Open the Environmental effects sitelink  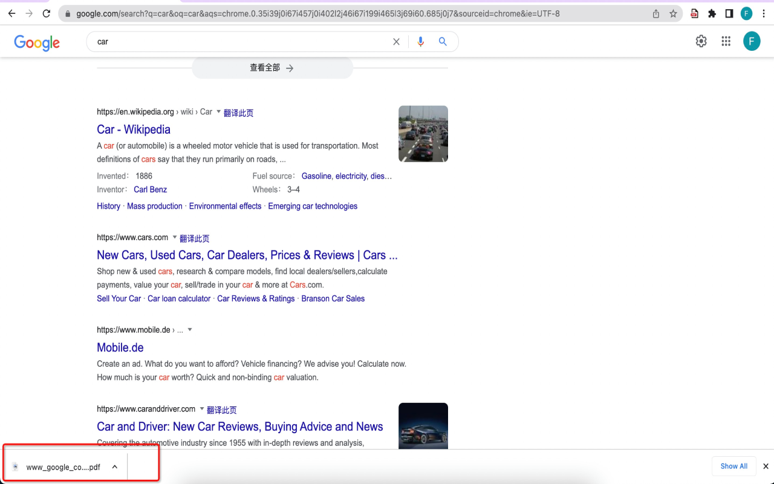click(226, 206)
